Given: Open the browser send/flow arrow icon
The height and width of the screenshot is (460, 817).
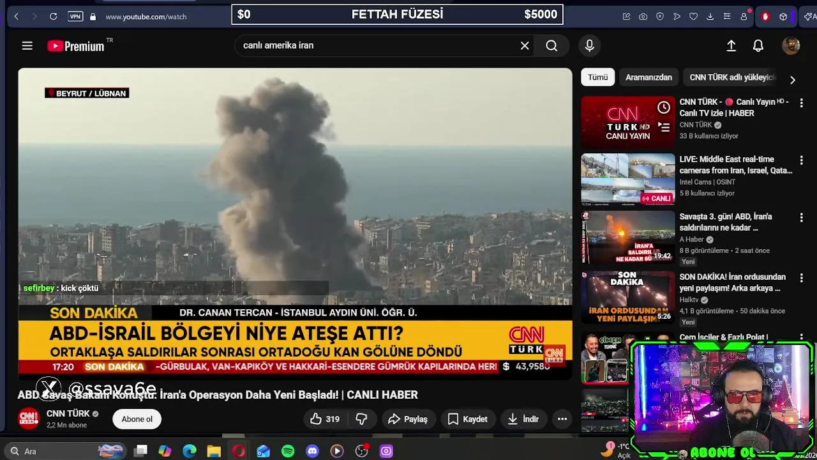Looking at the screenshot, I should coord(677,17).
